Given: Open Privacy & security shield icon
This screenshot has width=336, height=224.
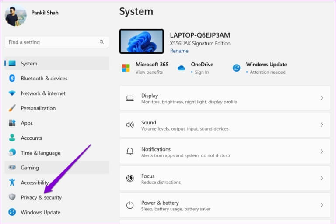Looking at the screenshot, I should [x=12, y=197].
